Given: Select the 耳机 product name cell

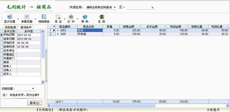Looking at the screenshot, I should point(90,30).
